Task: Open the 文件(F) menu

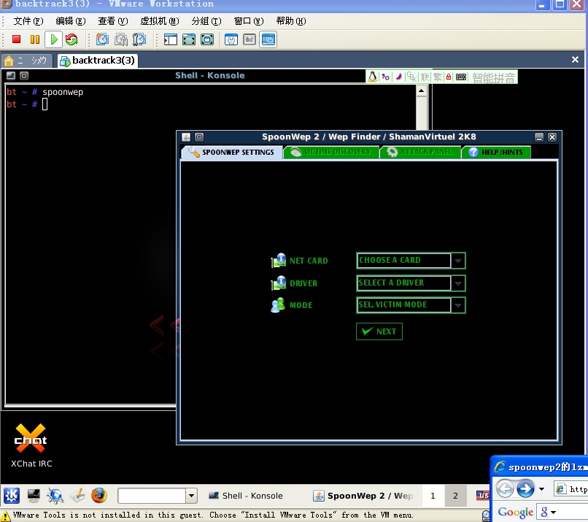Action: [28, 21]
